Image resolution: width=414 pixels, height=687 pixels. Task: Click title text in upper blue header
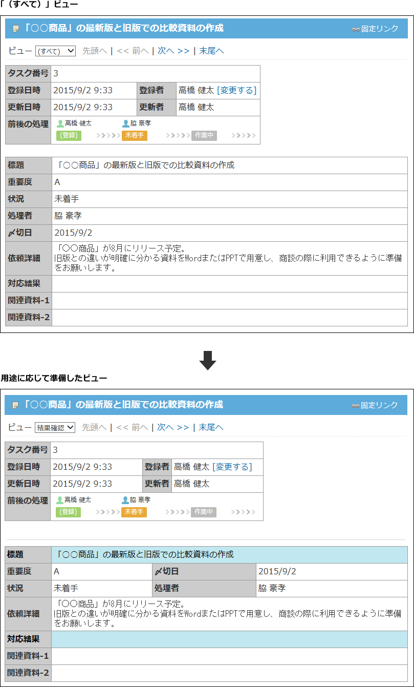pos(124,29)
